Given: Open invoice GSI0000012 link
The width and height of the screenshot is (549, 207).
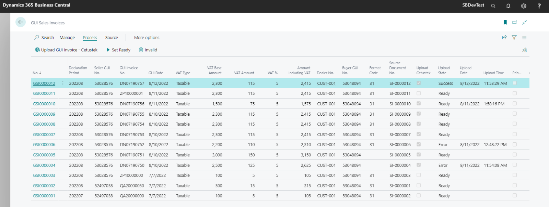Looking at the screenshot, I should pyautogui.click(x=44, y=83).
